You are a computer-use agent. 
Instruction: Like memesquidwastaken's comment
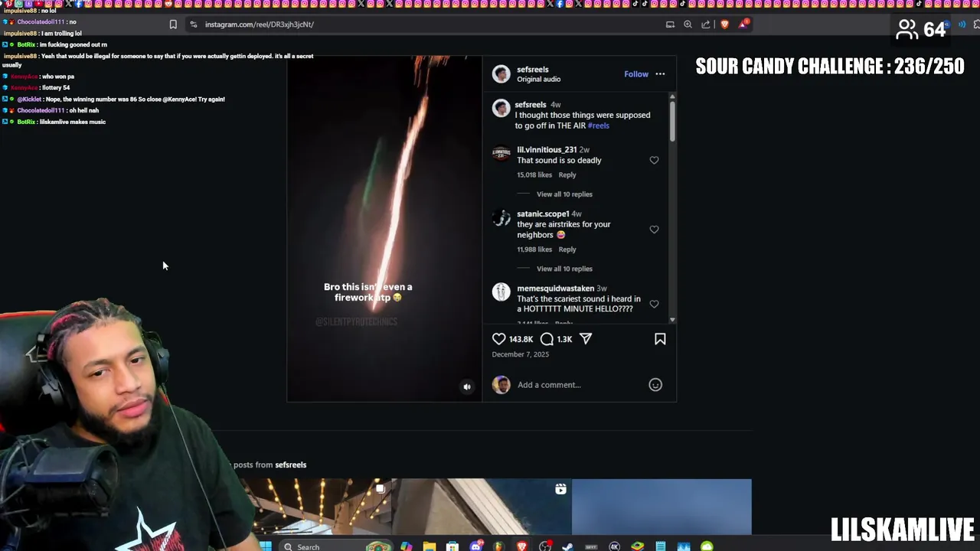[654, 304]
